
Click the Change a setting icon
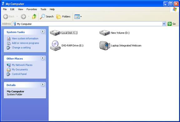click(x=8, y=48)
